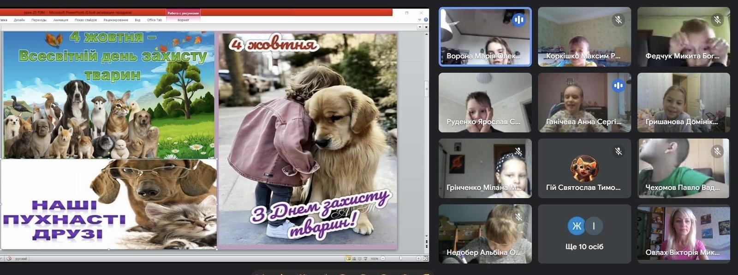The image size is (738, 275).
Task: Select Федчук Микита's video tile
Action: coord(684,37)
